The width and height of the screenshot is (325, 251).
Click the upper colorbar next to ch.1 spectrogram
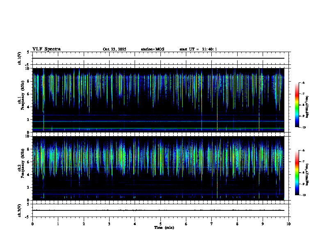click(x=297, y=105)
